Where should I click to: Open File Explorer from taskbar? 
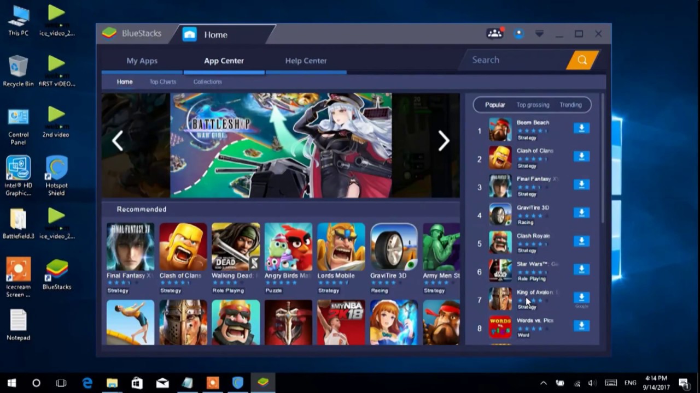click(x=112, y=383)
